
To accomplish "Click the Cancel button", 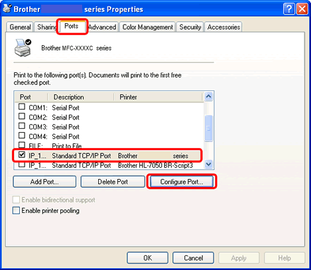I will 193,258.
